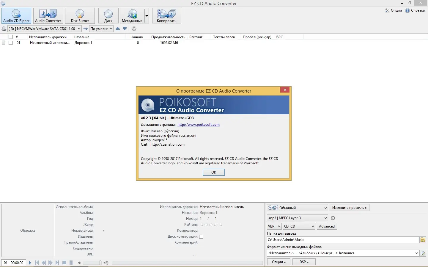Open drive settings gear icon
This screenshot has width=428, height=267.
tap(134, 29)
